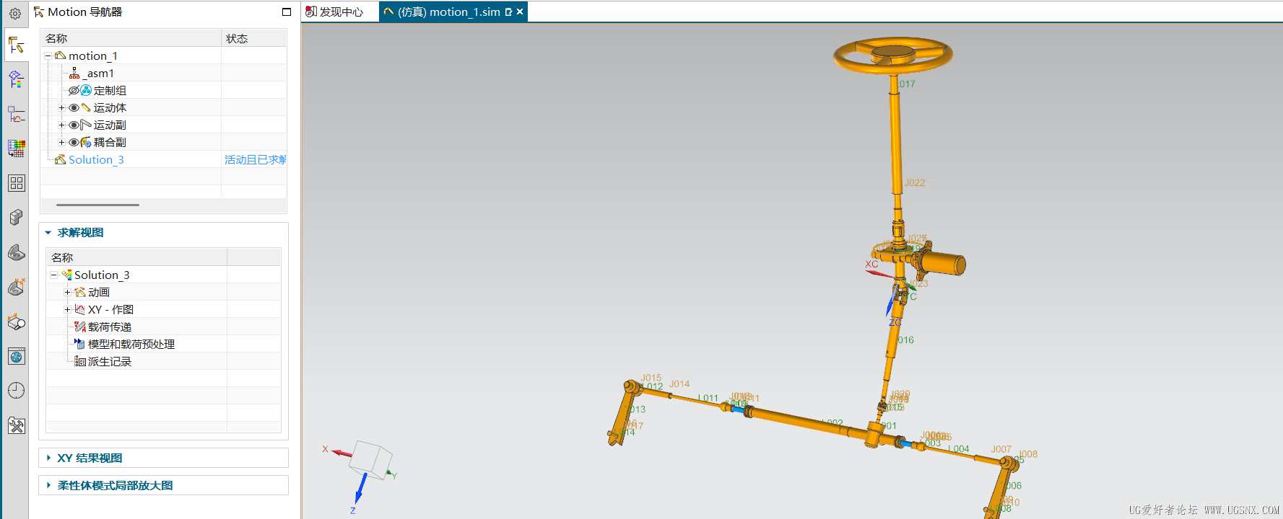Click the 耦合副 coupler gear icon
Viewport: 1283px width, 519px height.
click(86, 142)
